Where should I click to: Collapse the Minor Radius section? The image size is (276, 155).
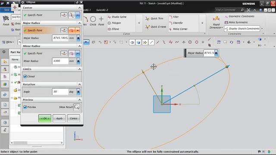[79, 46]
